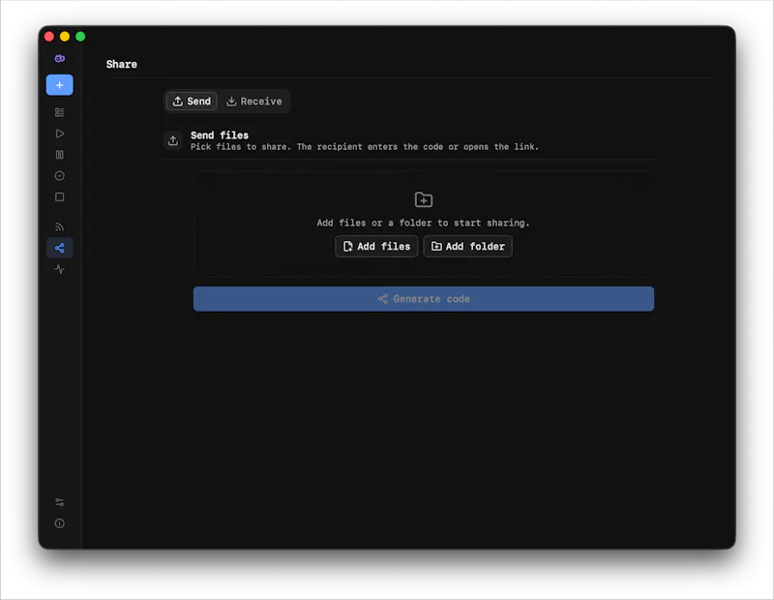Click the Add files button
Screen dimensions: 774x600
[x=376, y=247]
